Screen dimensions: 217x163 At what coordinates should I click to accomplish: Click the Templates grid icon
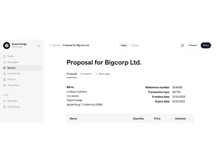coord(4,85)
